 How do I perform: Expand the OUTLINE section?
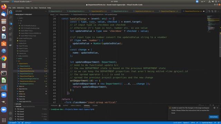[x=18, y=104]
